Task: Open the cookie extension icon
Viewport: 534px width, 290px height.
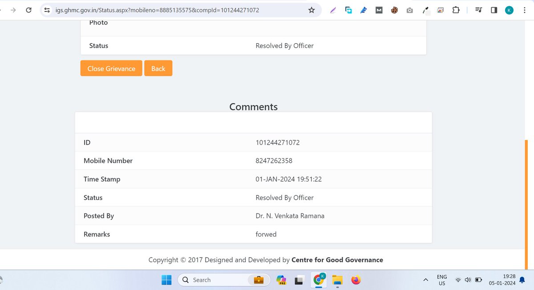Action: (394, 10)
